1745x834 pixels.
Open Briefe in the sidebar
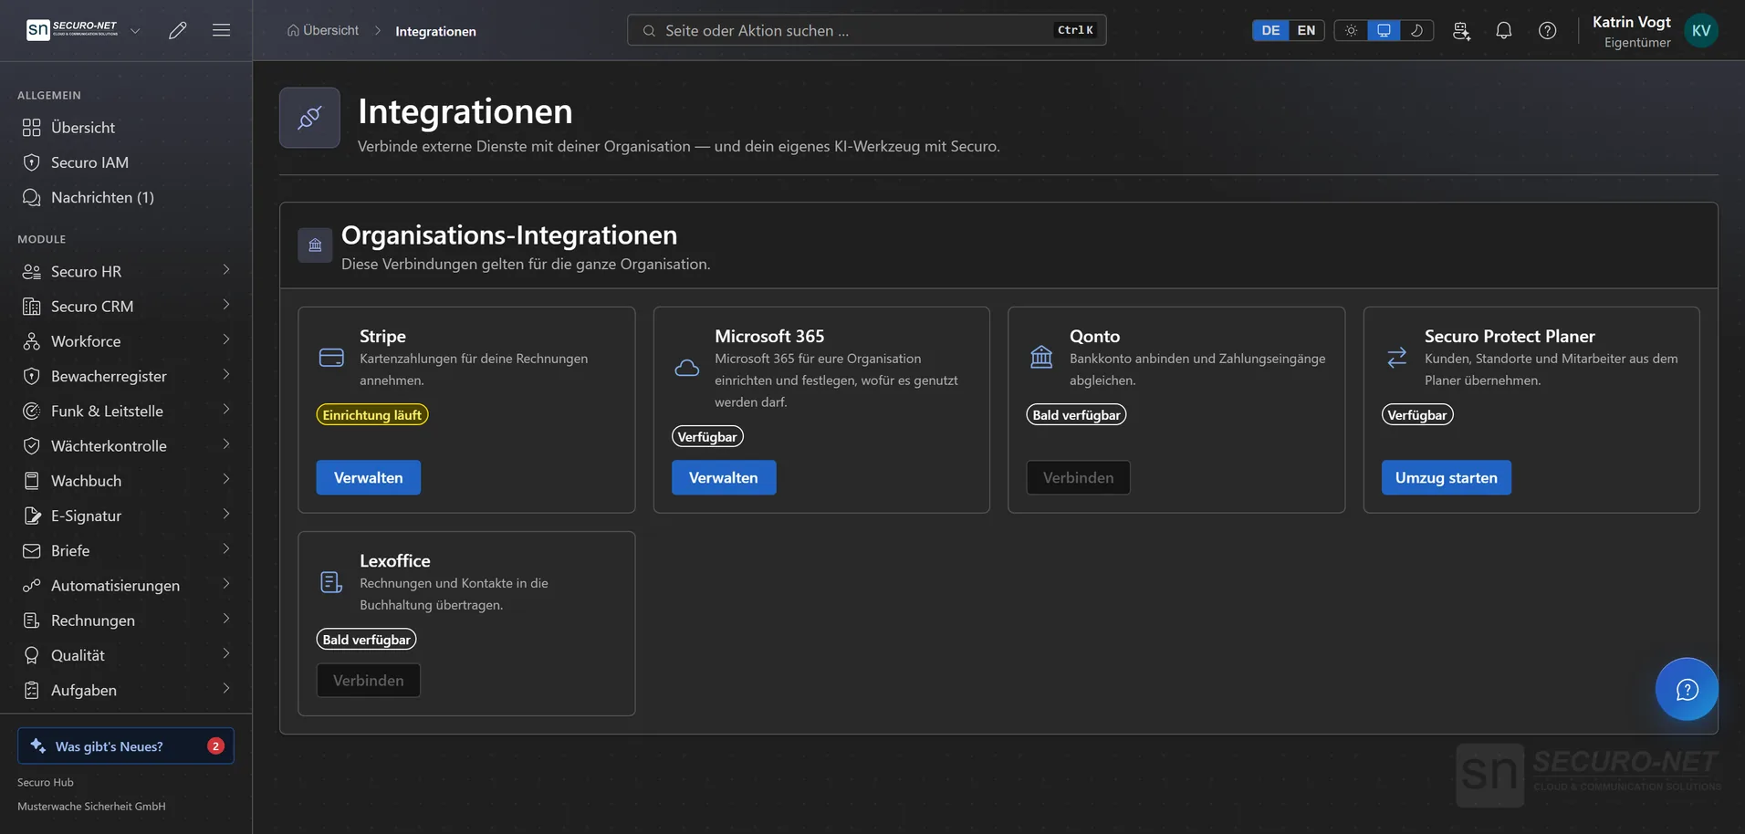click(126, 550)
